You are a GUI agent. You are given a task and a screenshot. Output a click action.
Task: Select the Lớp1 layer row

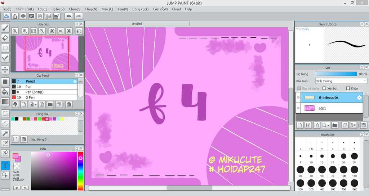pos(329,108)
